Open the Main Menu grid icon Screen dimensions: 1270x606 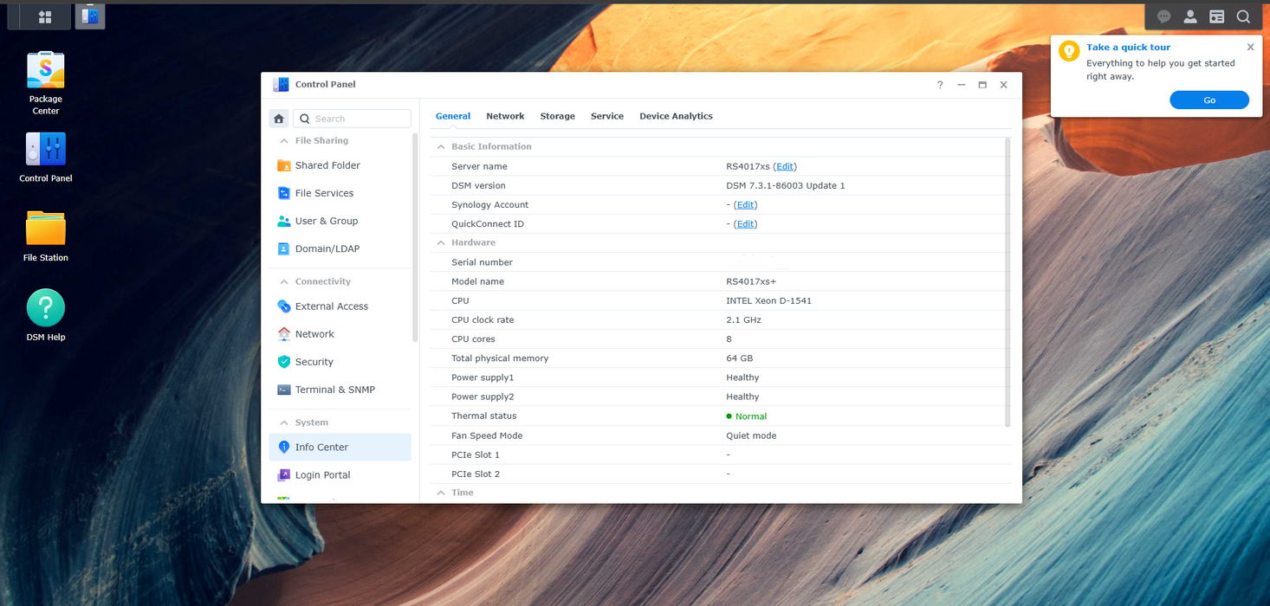pyautogui.click(x=45, y=16)
